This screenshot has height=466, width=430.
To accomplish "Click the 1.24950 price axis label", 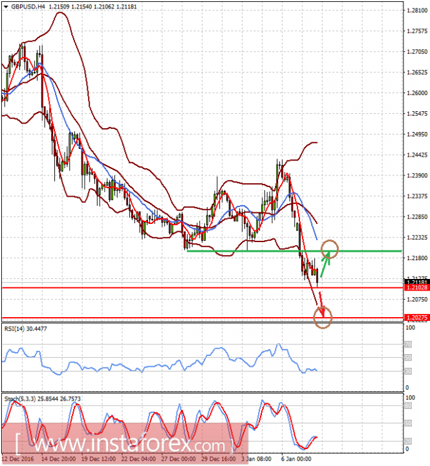I will click(x=417, y=135).
